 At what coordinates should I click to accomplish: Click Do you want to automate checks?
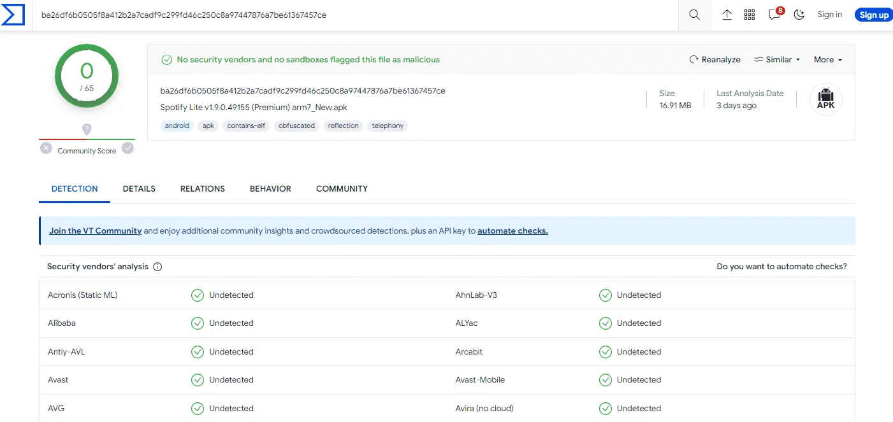point(781,267)
